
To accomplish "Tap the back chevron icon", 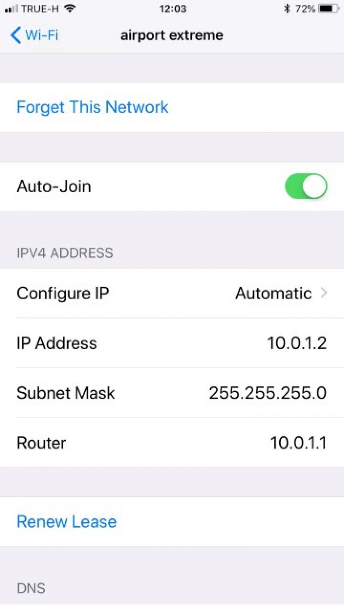I will pyautogui.click(x=15, y=35).
